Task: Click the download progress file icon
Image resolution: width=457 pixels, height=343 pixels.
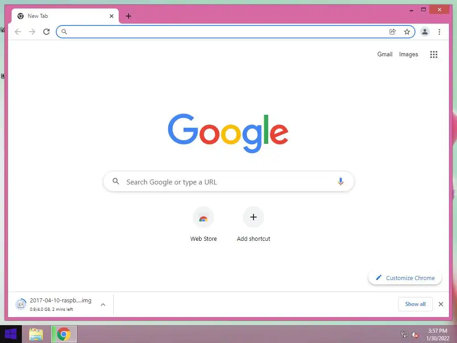Action: point(21,305)
